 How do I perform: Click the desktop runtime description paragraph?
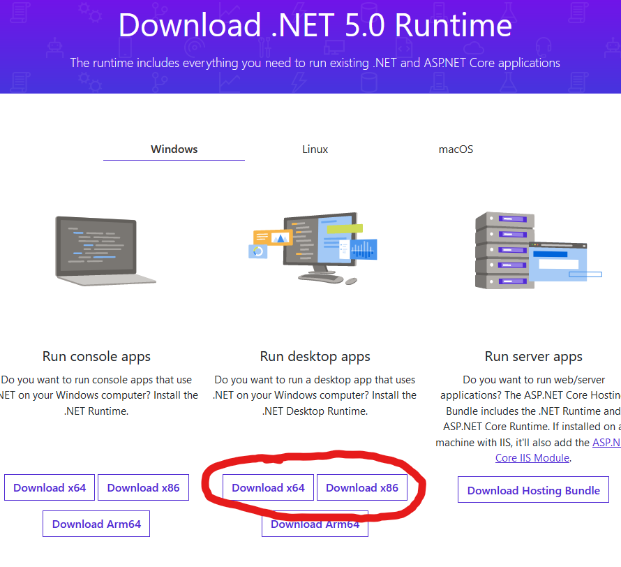click(x=315, y=395)
